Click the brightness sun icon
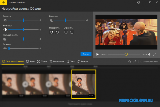 click(5, 20)
